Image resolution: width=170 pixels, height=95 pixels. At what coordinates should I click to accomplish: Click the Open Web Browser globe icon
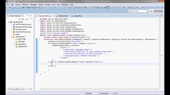pos(97,7)
